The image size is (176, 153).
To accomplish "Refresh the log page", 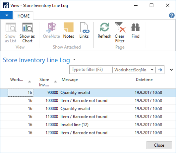I will tap(105, 27).
